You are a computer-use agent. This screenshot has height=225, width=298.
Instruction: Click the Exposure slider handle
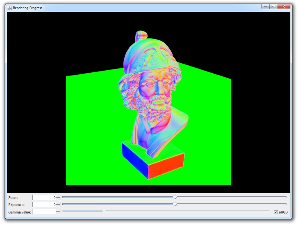(x=175, y=204)
